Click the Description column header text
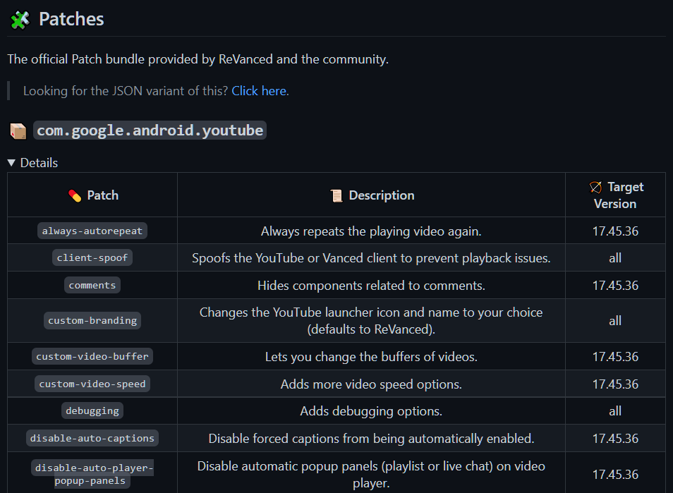The width and height of the screenshot is (673, 493). coord(382,195)
